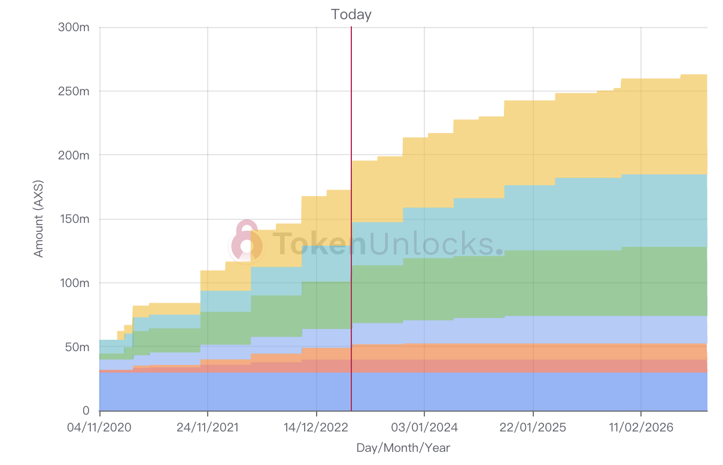The image size is (723, 465).
Task: Click the Amount (AXS) axis title
Action: 39,219
